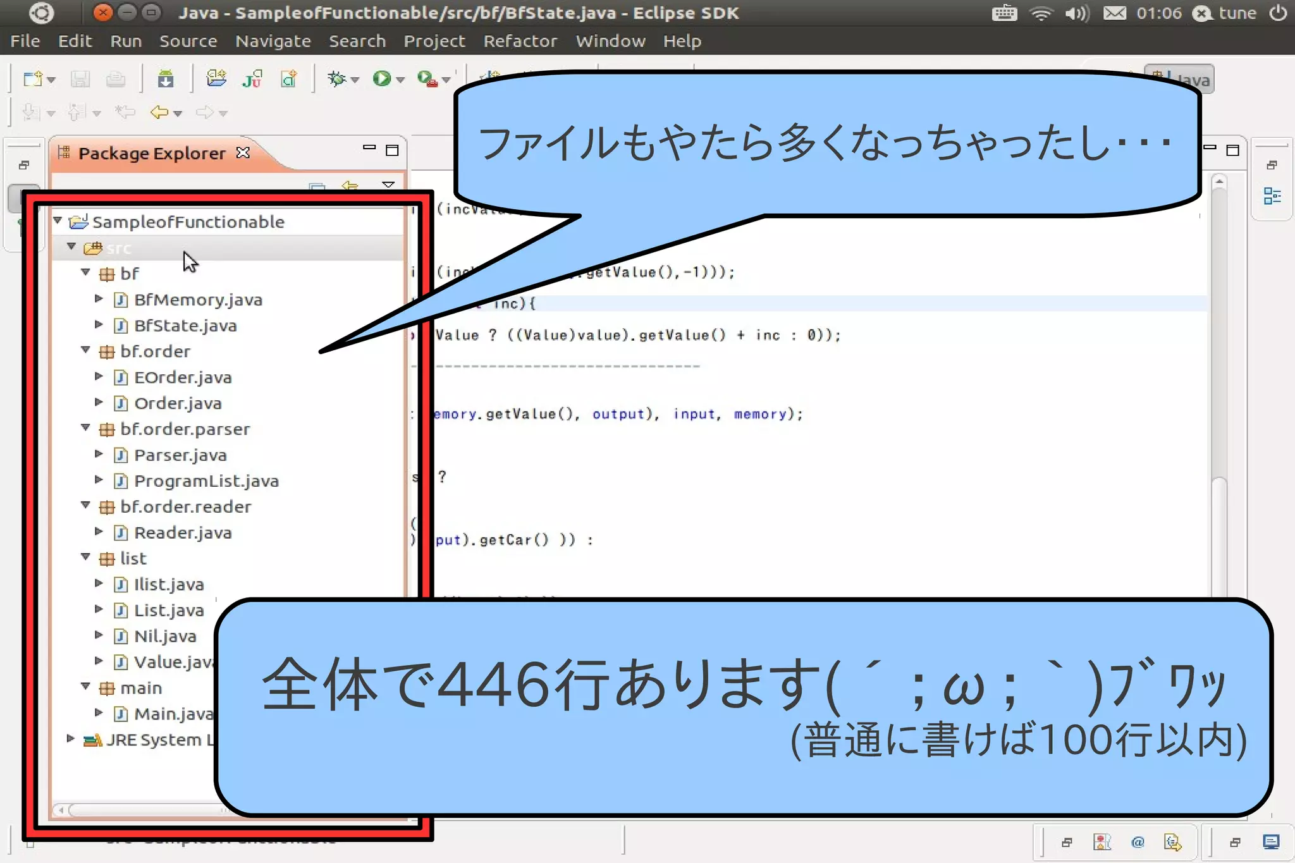Click the New JUnit test icon

coord(252,79)
